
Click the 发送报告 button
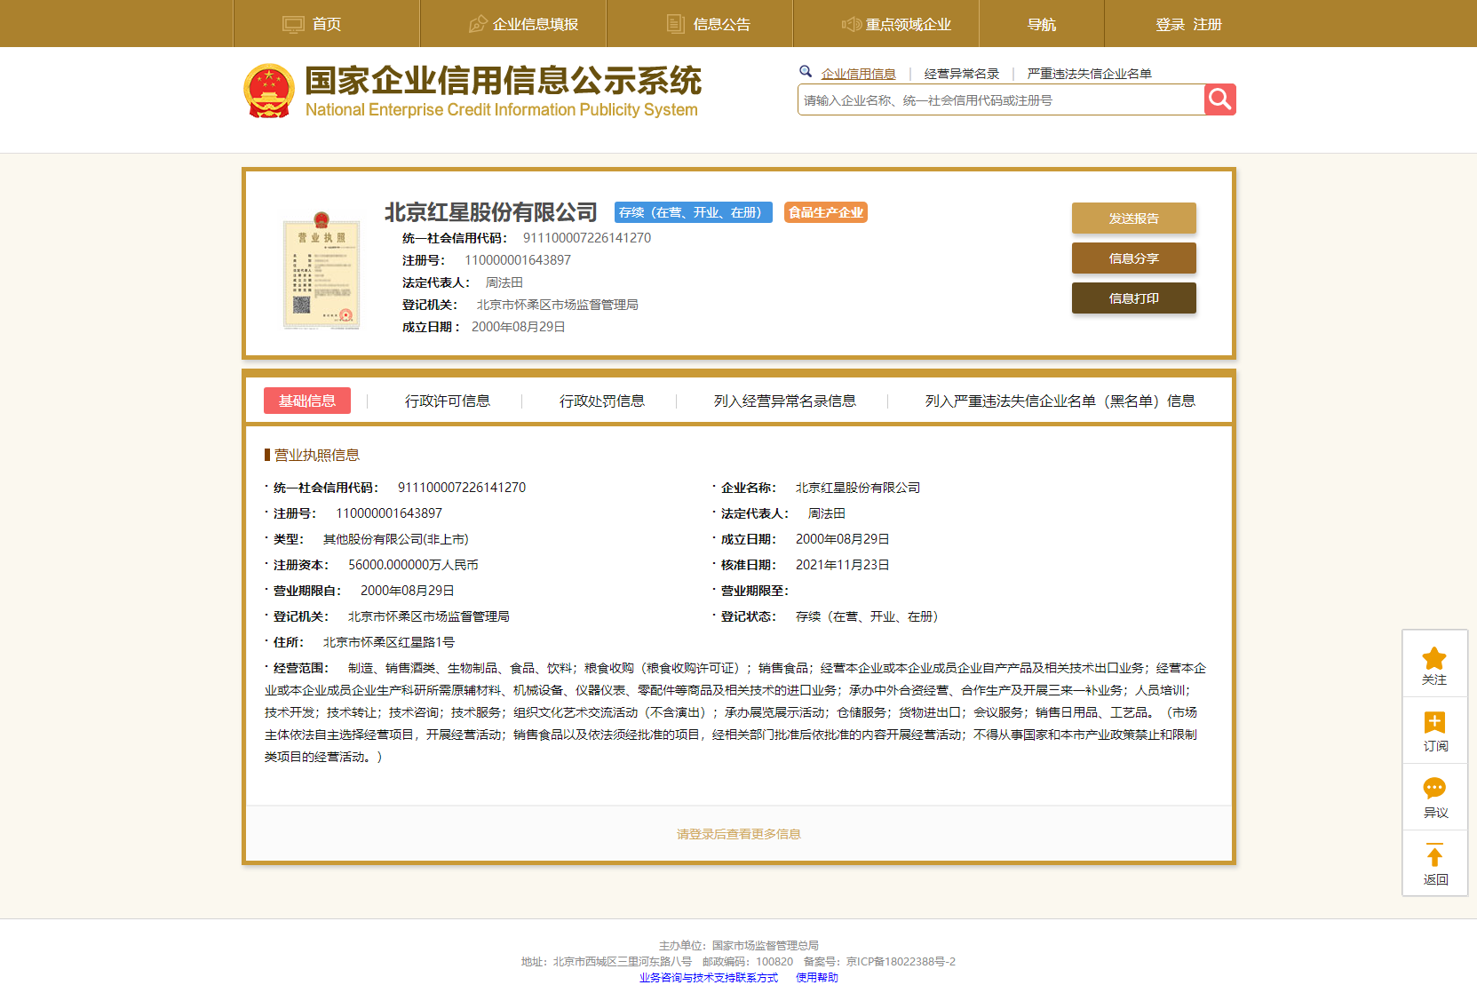(1133, 218)
